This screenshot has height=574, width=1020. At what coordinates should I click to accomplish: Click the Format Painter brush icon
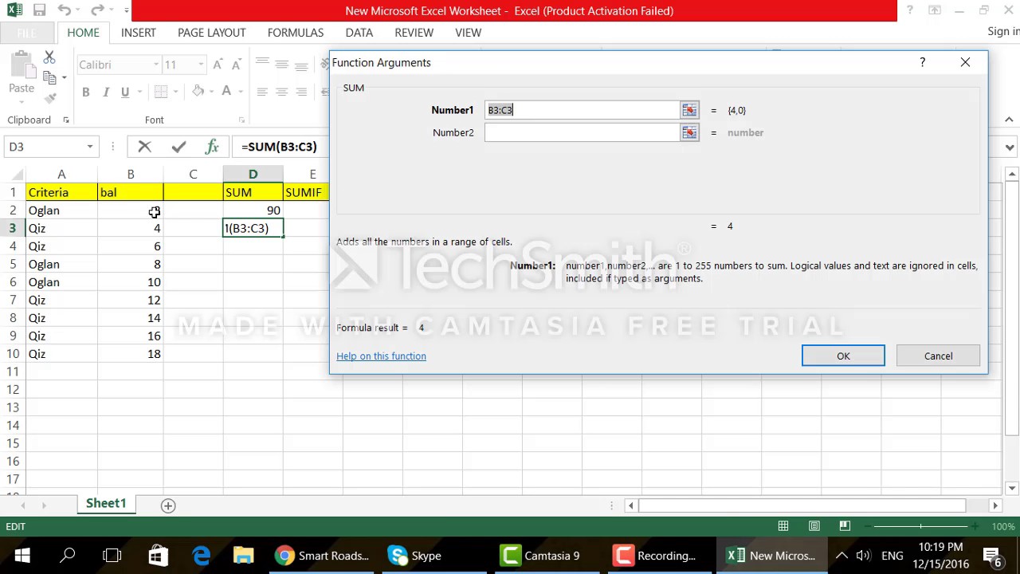[x=49, y=97]
